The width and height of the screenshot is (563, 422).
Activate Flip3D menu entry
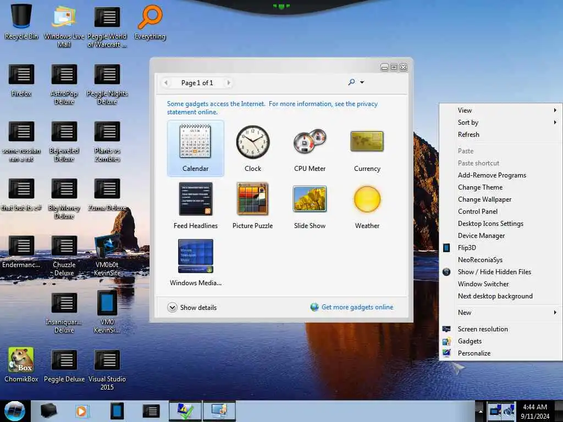coord(500,248)
